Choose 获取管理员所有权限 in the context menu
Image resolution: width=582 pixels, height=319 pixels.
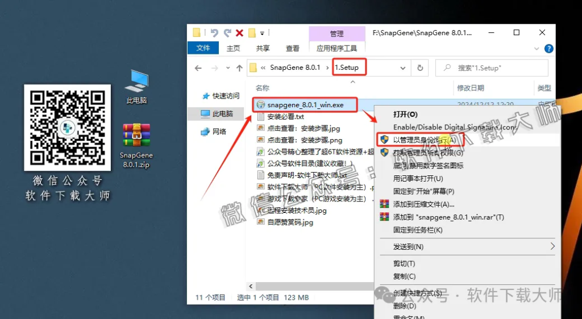(x=428, y=153)
